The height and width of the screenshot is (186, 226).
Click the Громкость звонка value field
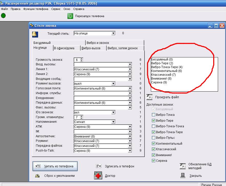click(77, 60)
